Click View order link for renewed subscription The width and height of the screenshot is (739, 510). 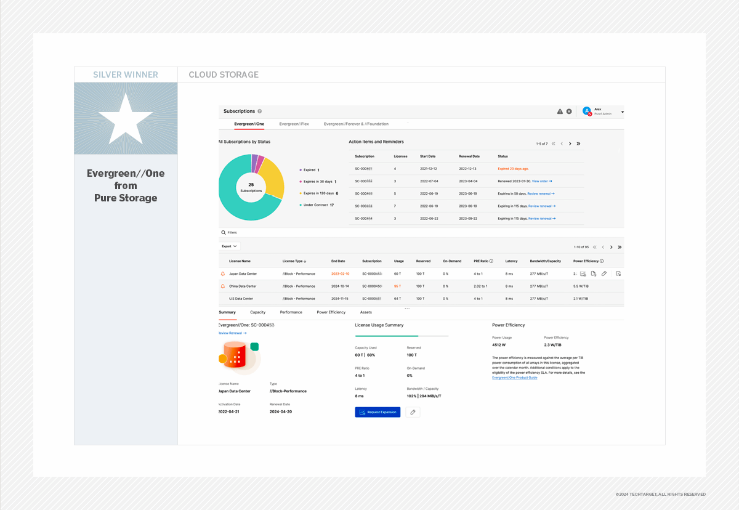coord(542,181)
